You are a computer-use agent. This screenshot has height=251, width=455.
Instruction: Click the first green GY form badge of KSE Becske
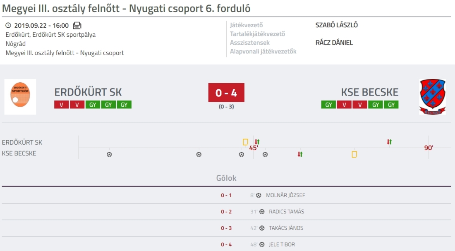pyautogui.click(x=328, y=105)
